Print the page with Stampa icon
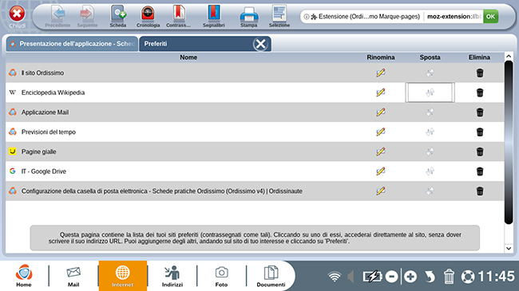This screenshot has width=519, height=291. (x=249, y=17)
